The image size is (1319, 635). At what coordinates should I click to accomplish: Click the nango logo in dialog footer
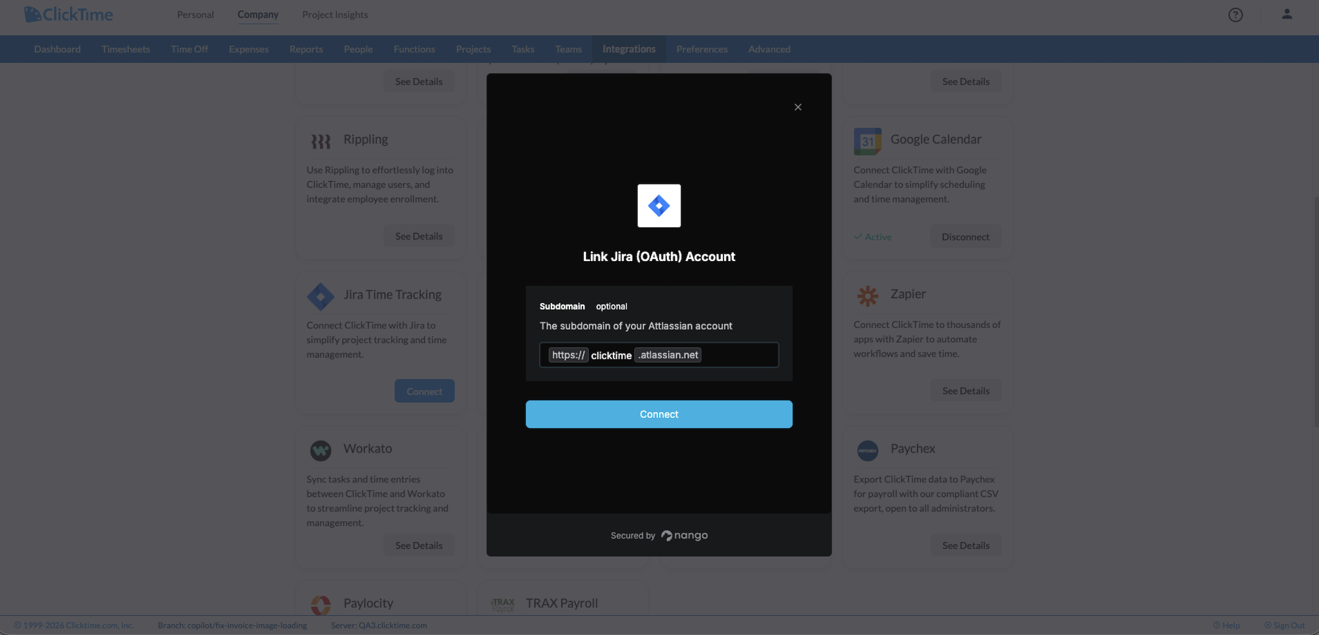click(685, 535)
